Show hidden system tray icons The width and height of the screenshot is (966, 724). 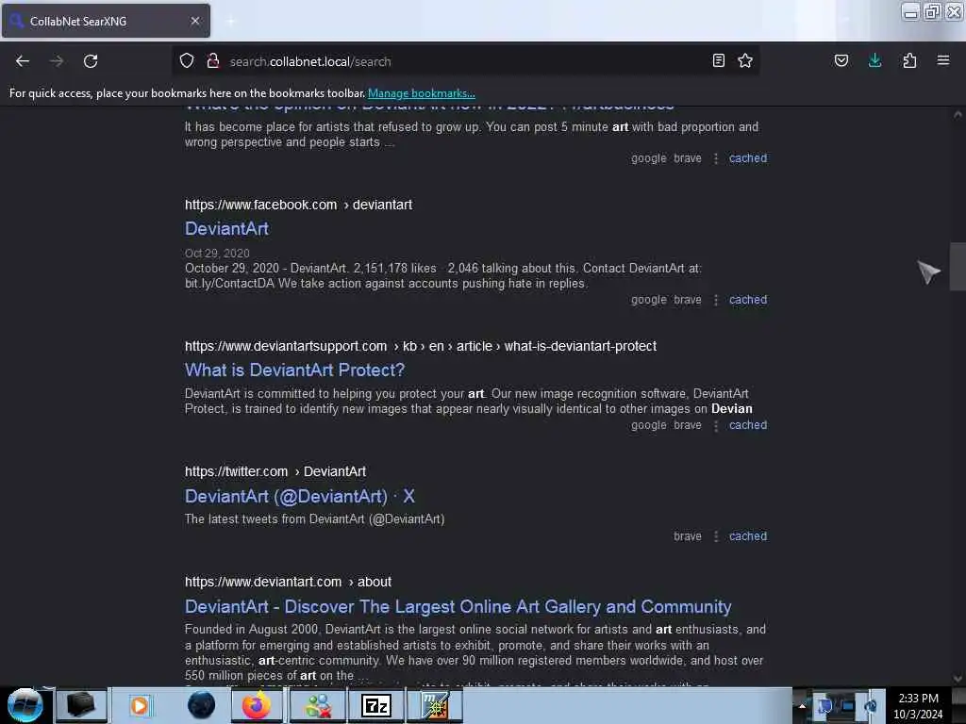[x=802, y=706]
